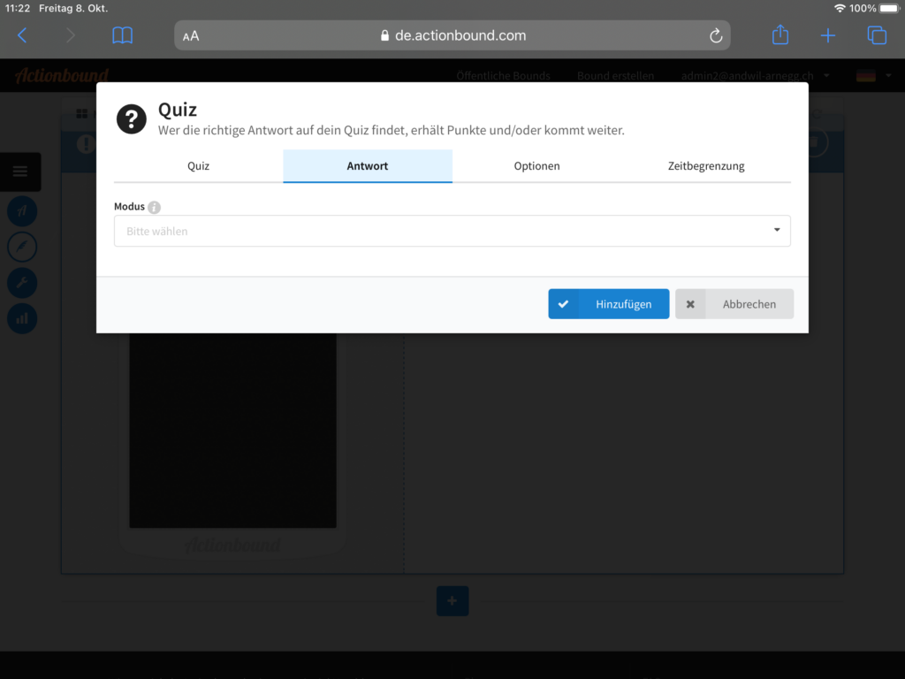Open the bar chart results sidebar icon
The image size is (905, 679).
(x=22, y=318)
